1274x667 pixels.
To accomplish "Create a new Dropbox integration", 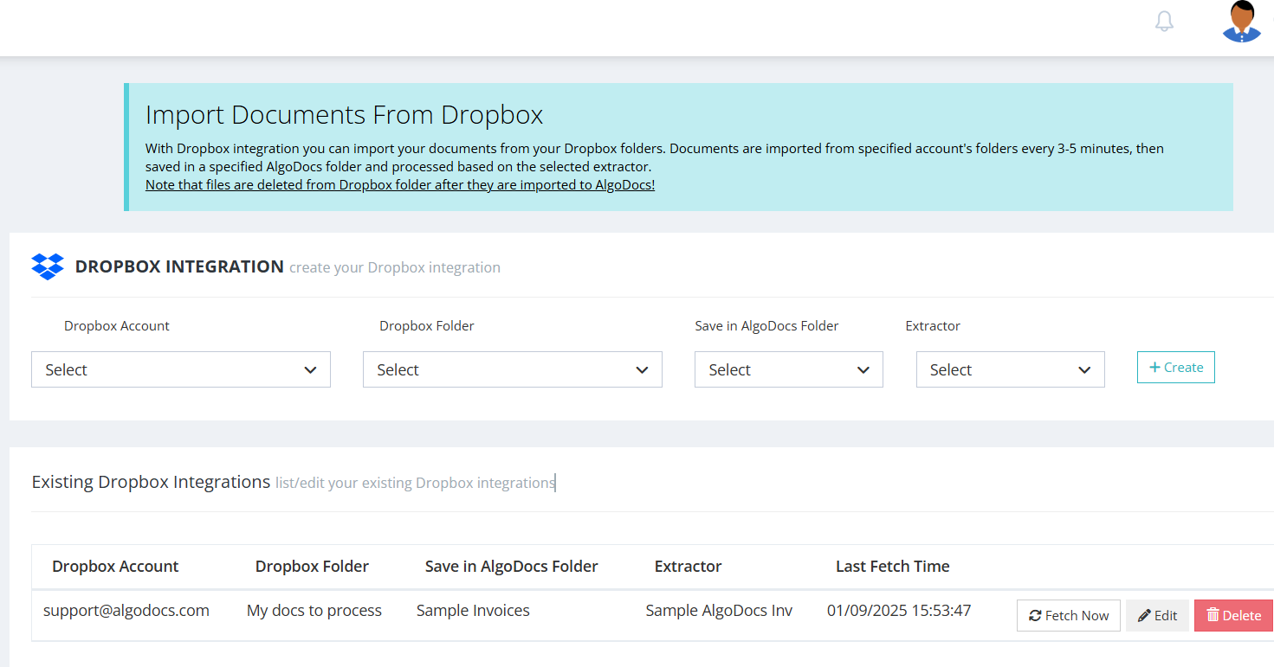I will point(1175,367).
